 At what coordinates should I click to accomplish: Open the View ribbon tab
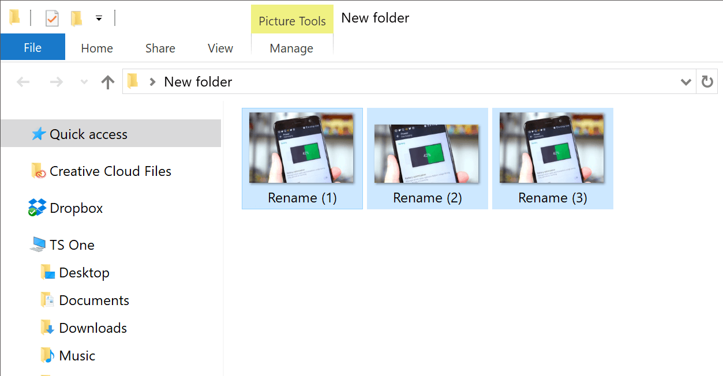[x=220, y=48]
